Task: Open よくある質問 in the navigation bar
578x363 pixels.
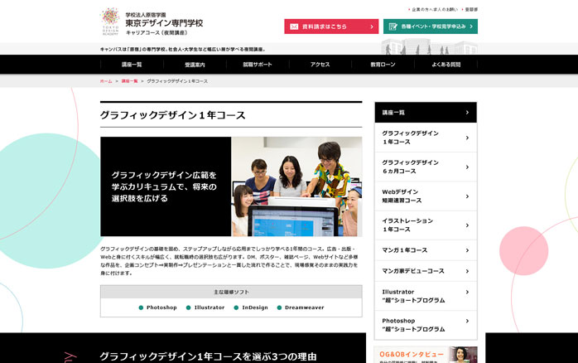Action: coord(446,65)
